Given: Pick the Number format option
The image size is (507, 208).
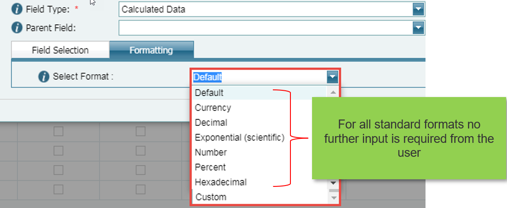Looking at the screenshot, I should 211,152.
